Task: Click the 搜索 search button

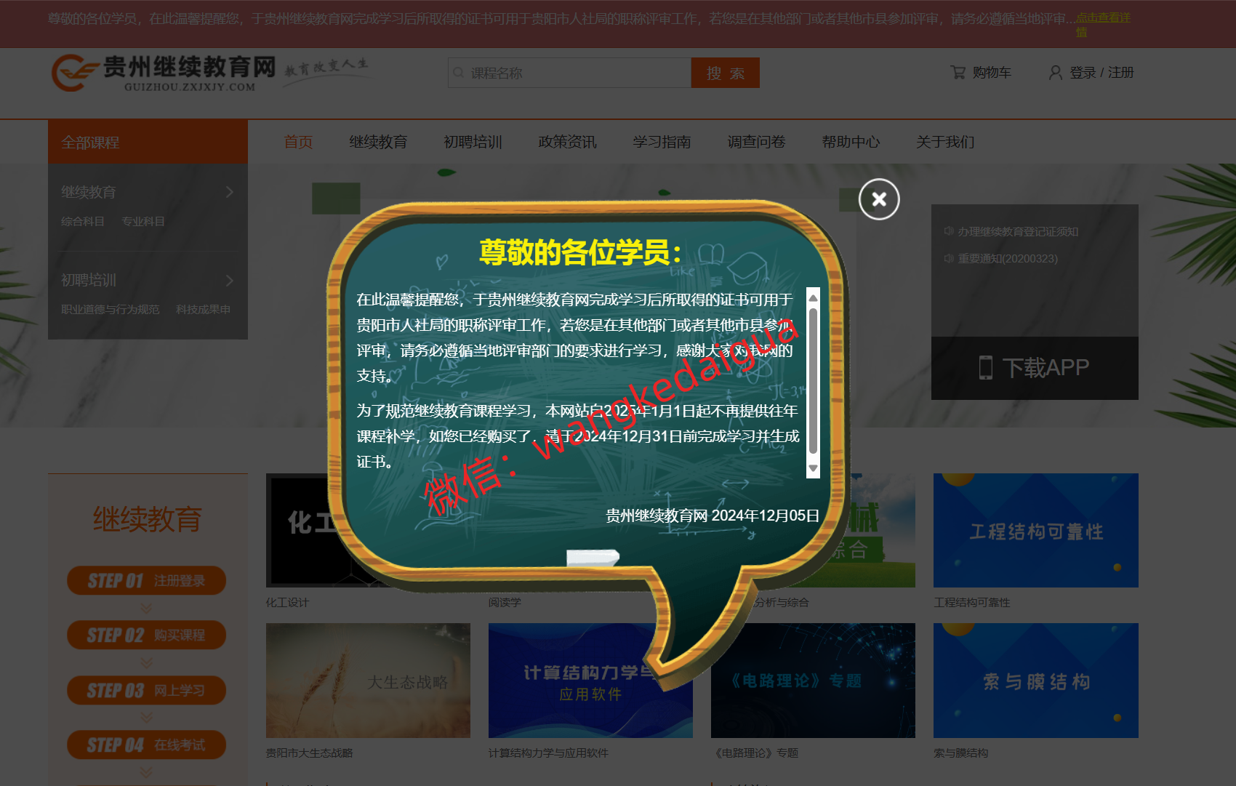Action: point(726,73)
